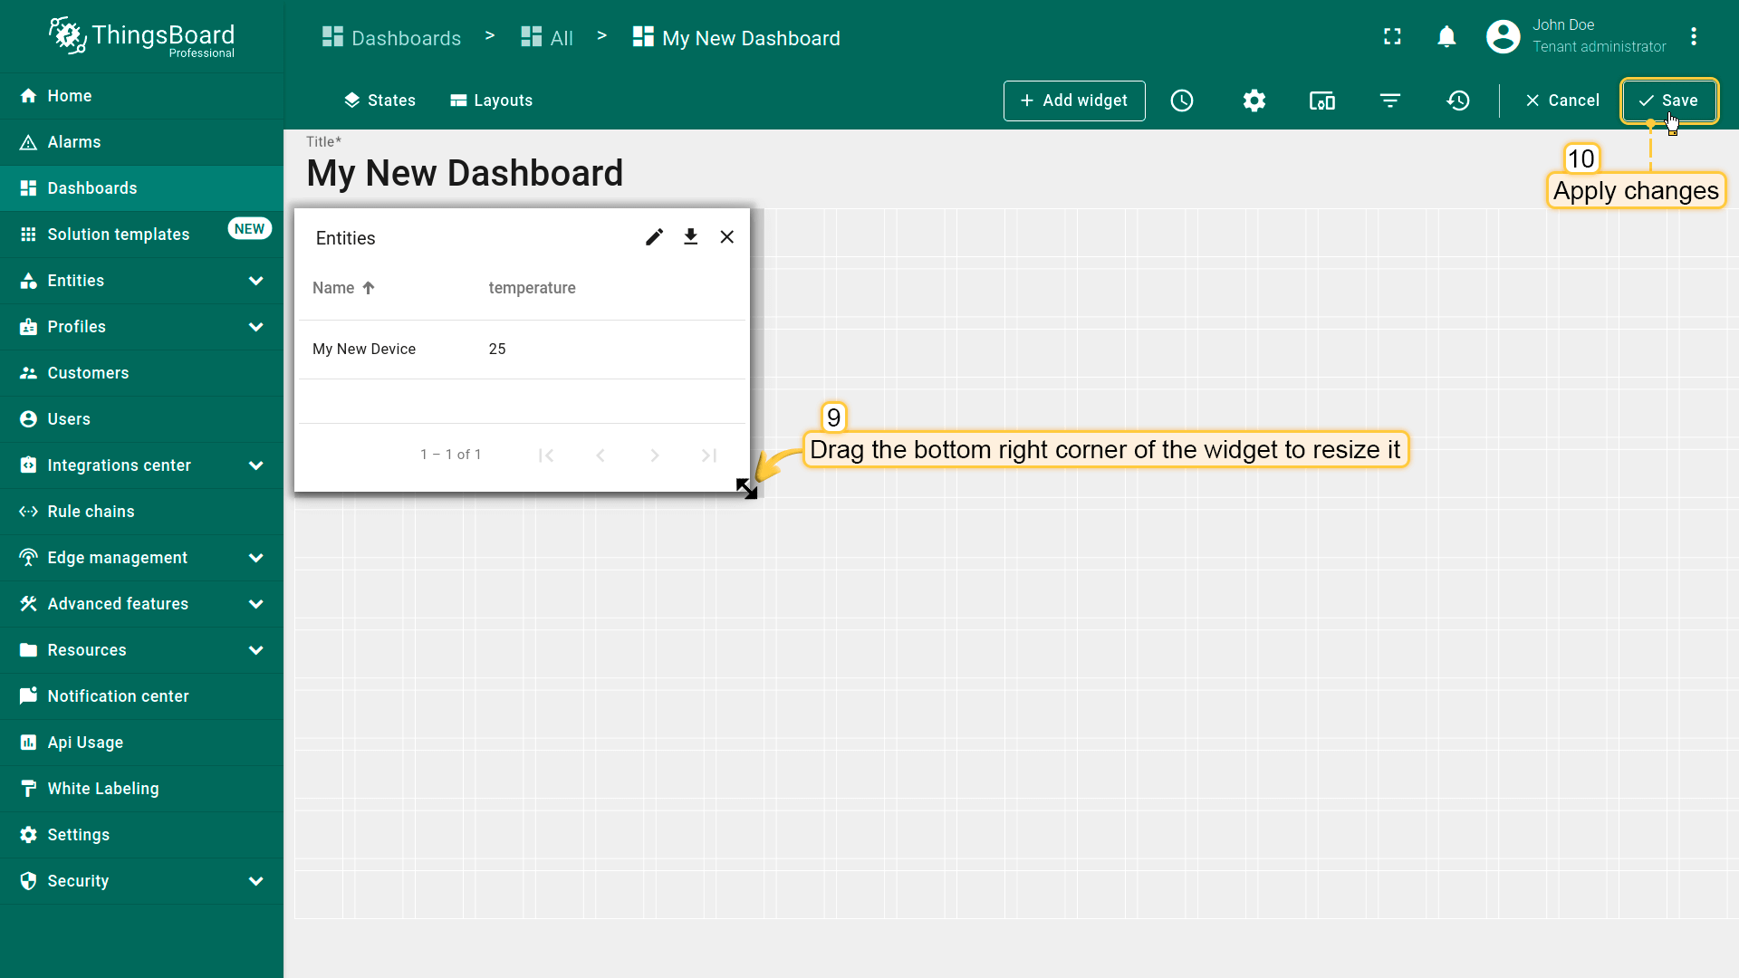This screenshot has height=978, width=1739.
Task: Click the dashboard title input field
Action: coord(465,174)
